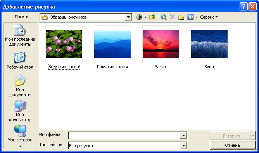Go to Рабочий стол in sidebar

point(20,60)
